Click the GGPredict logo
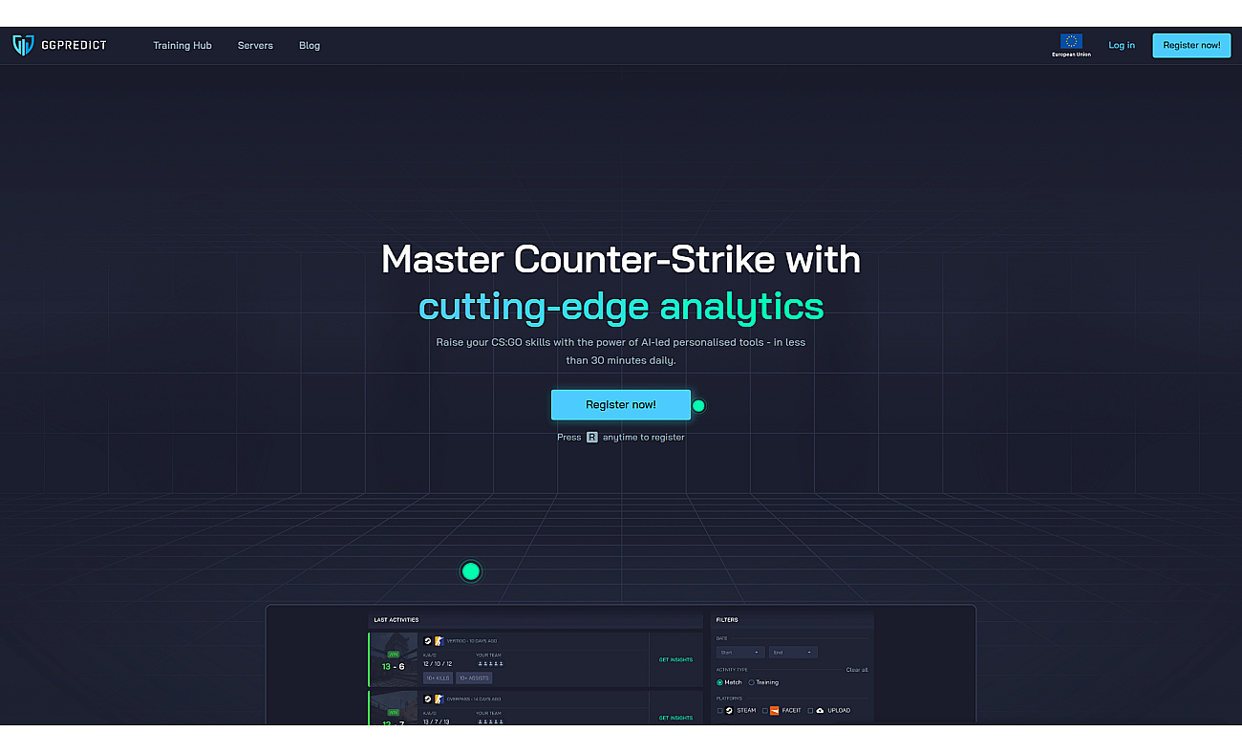This screenshot has width=1242, height=753. coord(59,45)
